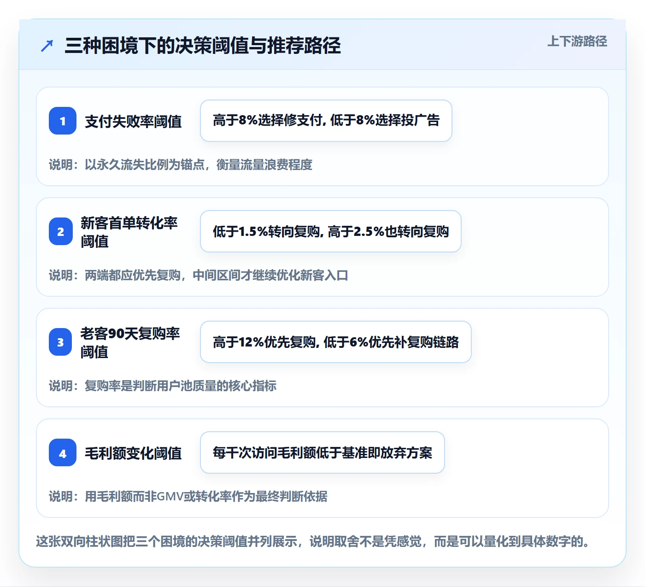Click the 支付失败率阈值 label
This screenshot has height=587, width=645.
(133, 122)
